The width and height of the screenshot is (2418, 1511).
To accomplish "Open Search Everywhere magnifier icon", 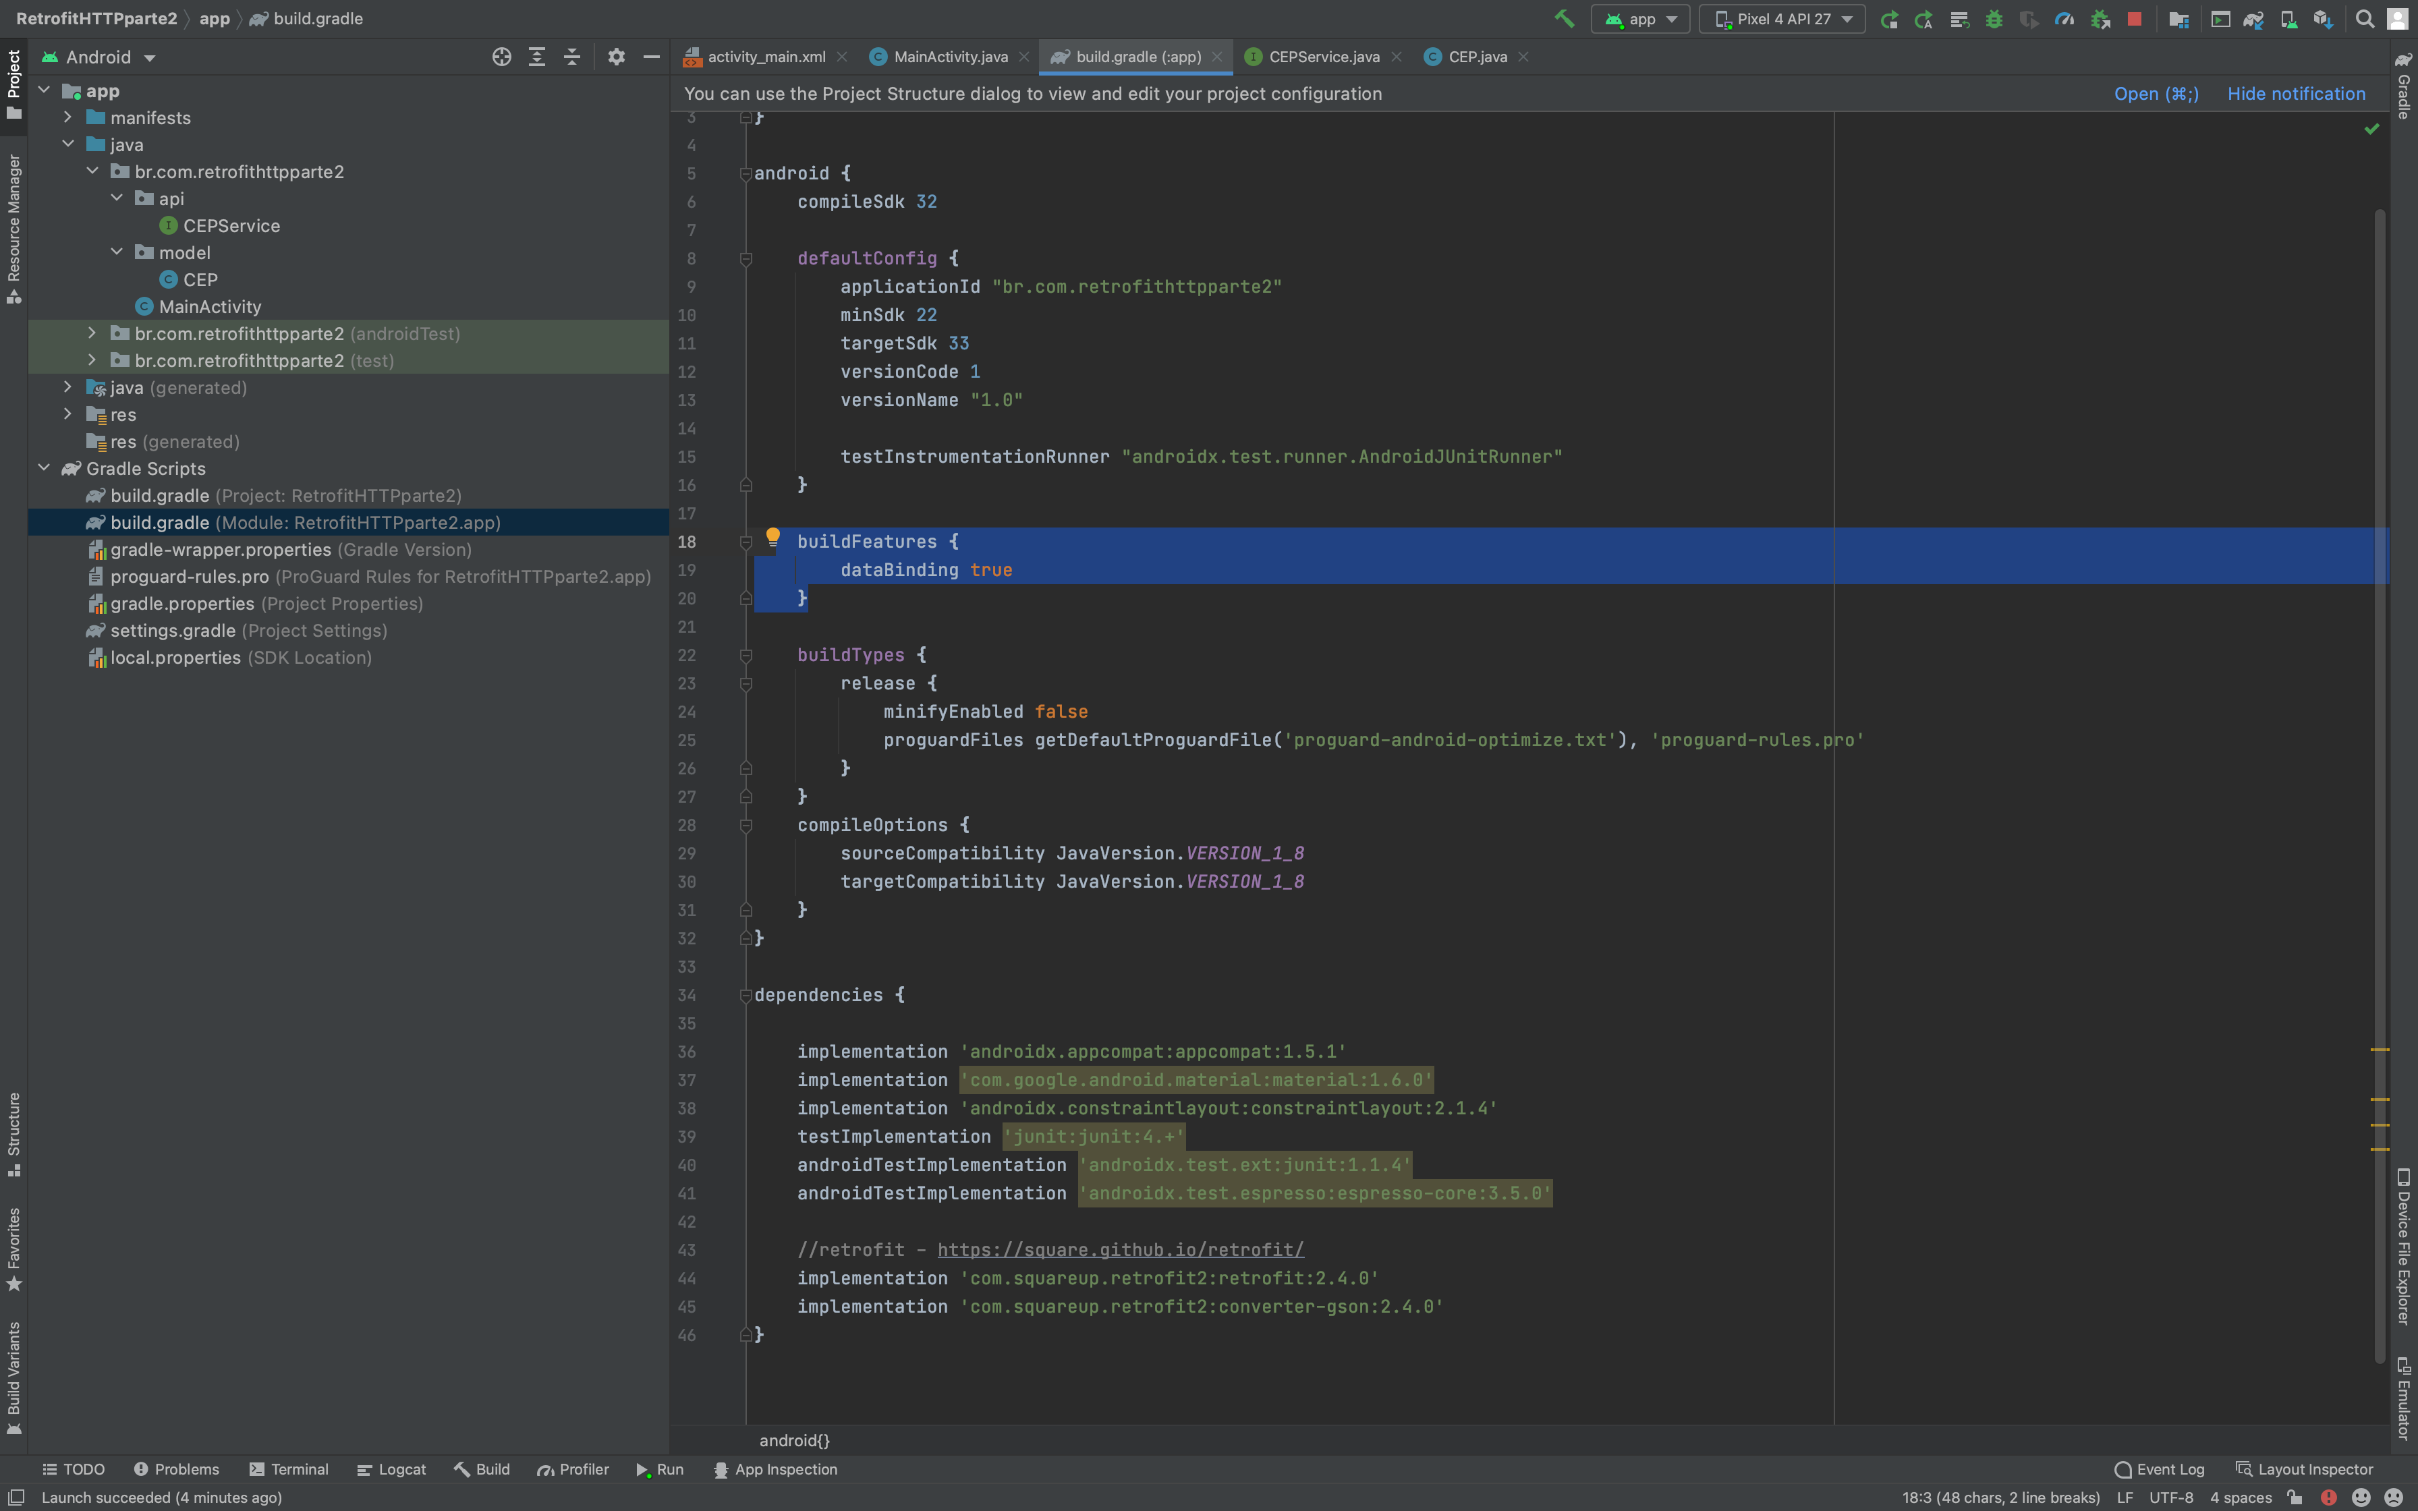I will [2365, 19].
